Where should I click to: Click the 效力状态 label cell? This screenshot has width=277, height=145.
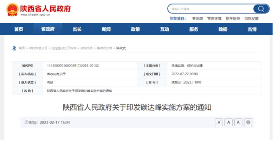tap(27, 83)
